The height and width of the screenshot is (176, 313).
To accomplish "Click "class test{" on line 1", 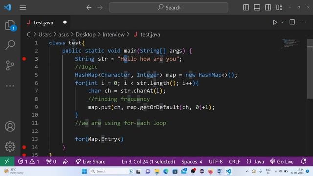I will [x=67, y=43].
